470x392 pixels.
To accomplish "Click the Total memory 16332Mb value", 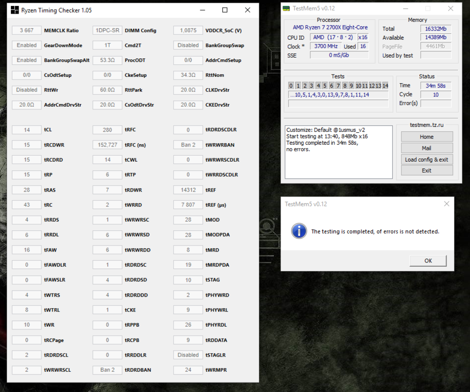I will 436,29.
